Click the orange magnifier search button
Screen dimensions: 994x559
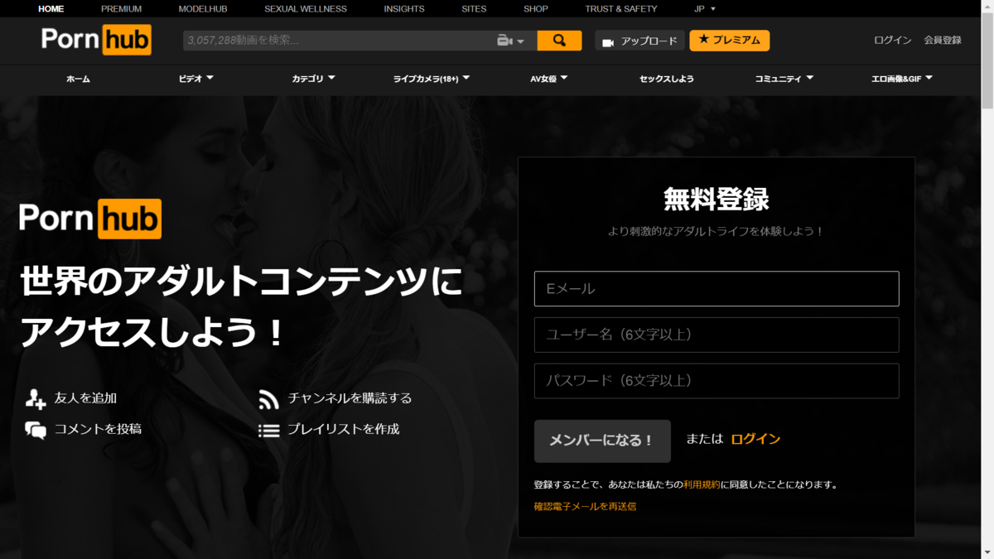pos(559,41)
